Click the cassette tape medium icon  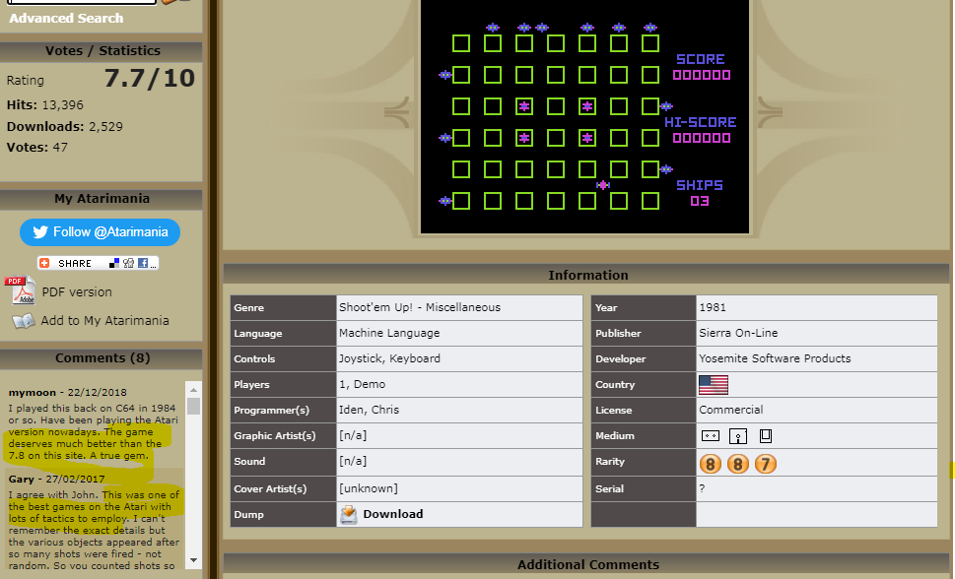(x=710, y=435)
